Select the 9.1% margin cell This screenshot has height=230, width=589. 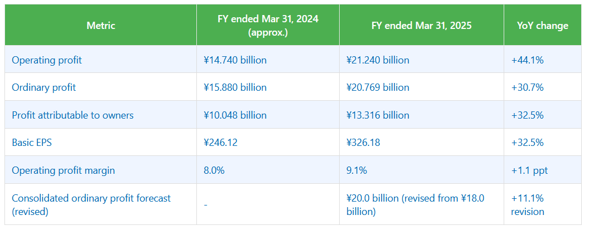tap(357, 170)
